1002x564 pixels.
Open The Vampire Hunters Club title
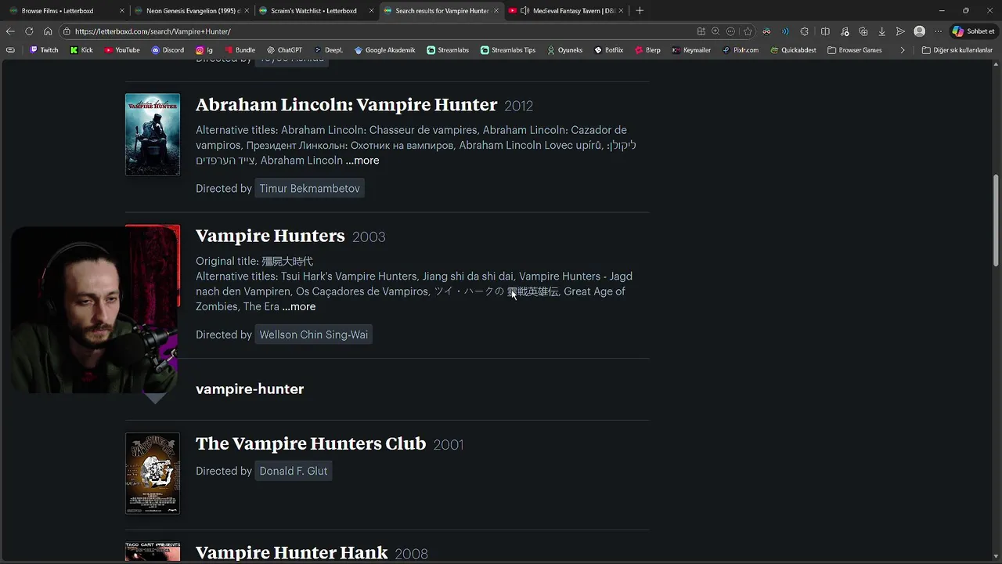point(311,443)
